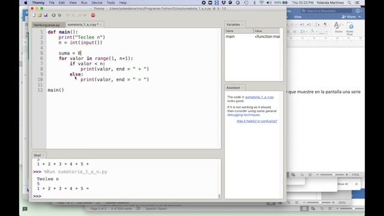Click the Value column header in Variables
384x216 pixels.
267,31
